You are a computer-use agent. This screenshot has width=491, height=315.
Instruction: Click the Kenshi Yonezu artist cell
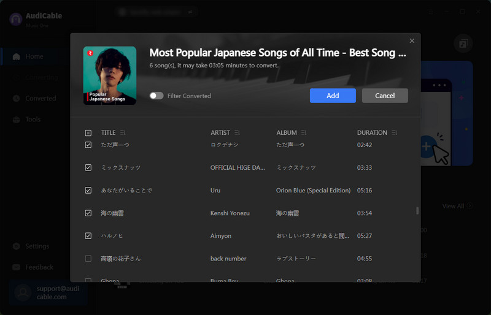coord(230,213)
